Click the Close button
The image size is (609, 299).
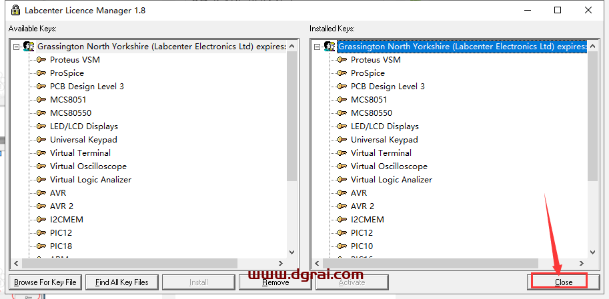point(564,282)
